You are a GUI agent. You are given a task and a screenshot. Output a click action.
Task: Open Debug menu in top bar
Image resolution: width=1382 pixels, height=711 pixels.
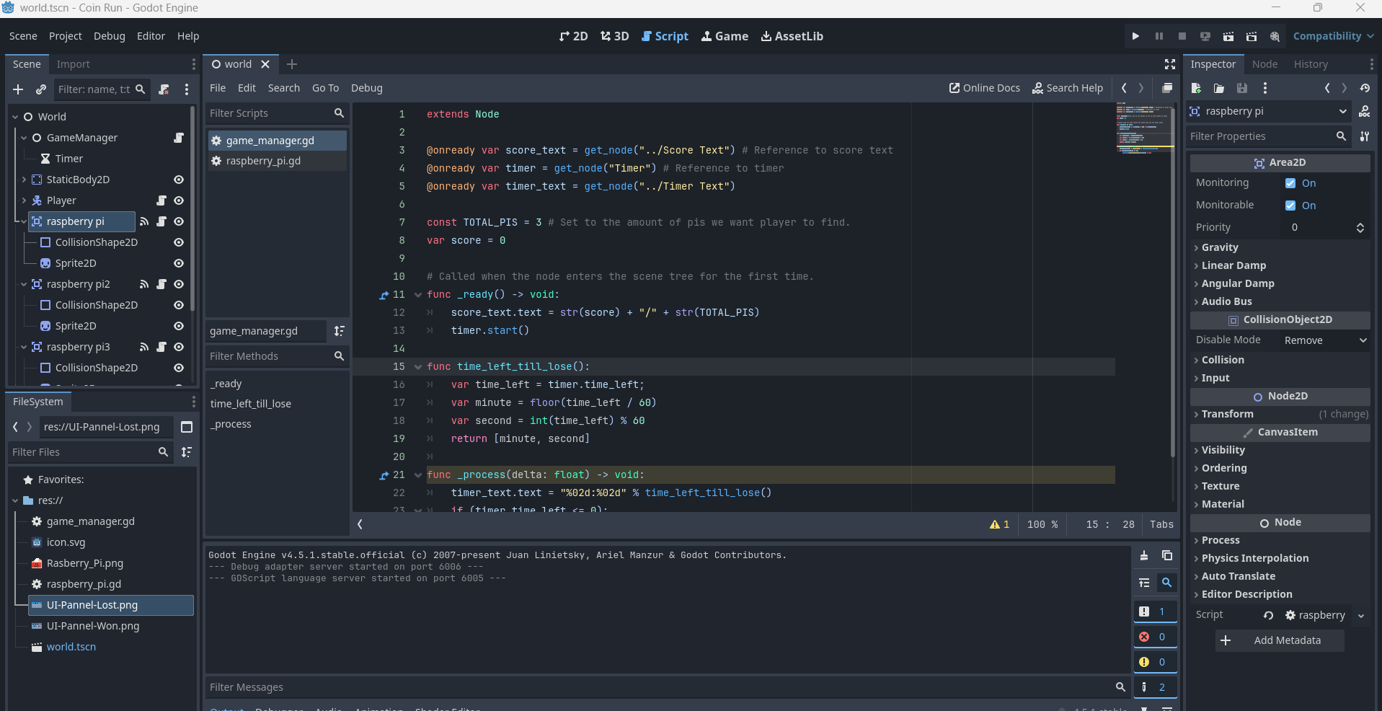click(110, 36)
